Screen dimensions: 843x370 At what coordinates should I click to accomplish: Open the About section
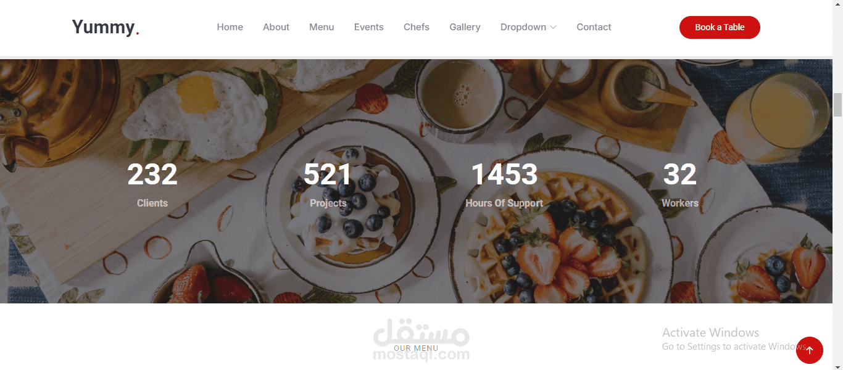coord(276,27)
